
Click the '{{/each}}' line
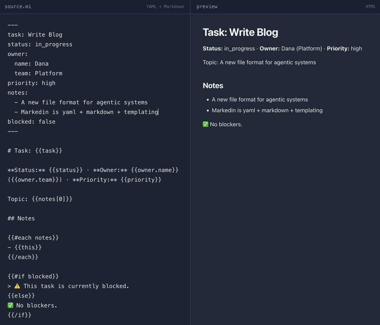tap(23, 257)
